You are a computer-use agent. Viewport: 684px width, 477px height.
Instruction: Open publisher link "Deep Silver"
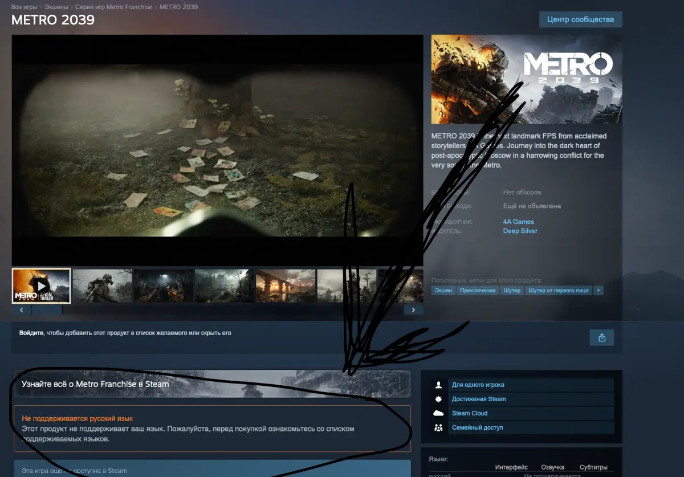[x=520, y=231]
